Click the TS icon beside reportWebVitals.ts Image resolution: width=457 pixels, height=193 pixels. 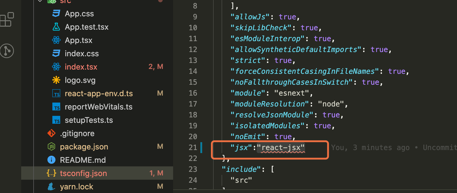[56, 107]
